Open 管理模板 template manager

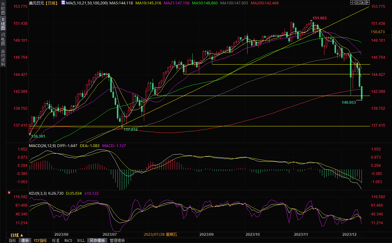click(x=117, y=240)
